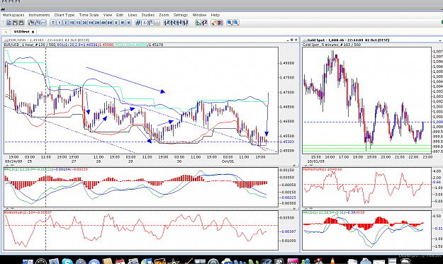Click the draw line tool icon

[204, 23]
